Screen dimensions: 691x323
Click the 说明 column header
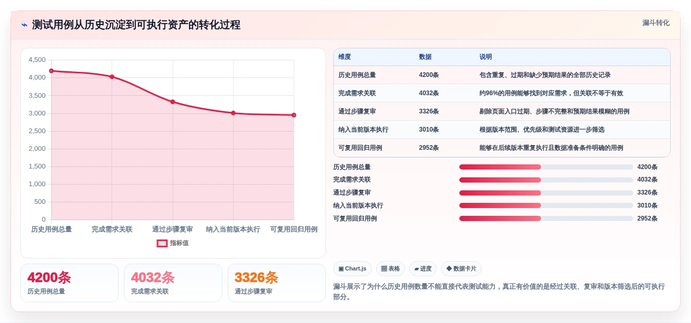[x=485, y=57]
